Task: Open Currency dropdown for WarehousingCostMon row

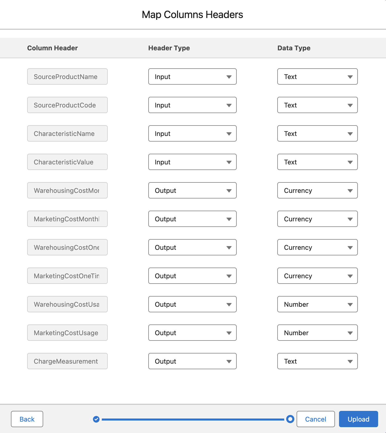Action: 317,190
